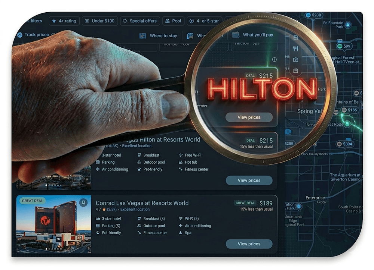Screen dimensions: 374x270
Task: Open the Conrad Las Vegas hotel photo
Action: pyautogui.click(x=53, y=224)
